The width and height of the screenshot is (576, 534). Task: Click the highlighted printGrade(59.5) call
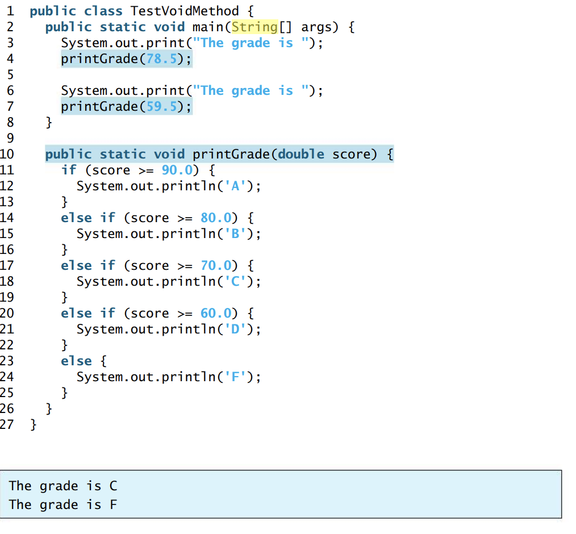click(x=126, y=106)
